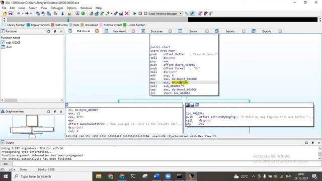
Task: Jump forward with the right arrow icon
Action: click(27, 14)
